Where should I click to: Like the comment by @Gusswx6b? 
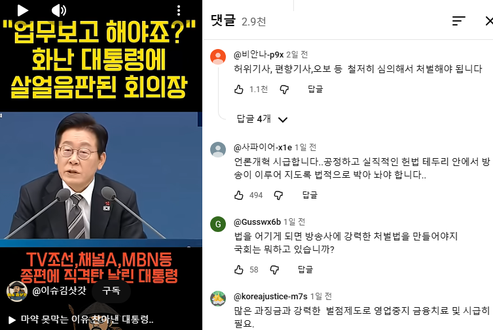pyautogui.click(x=238, y=270)
